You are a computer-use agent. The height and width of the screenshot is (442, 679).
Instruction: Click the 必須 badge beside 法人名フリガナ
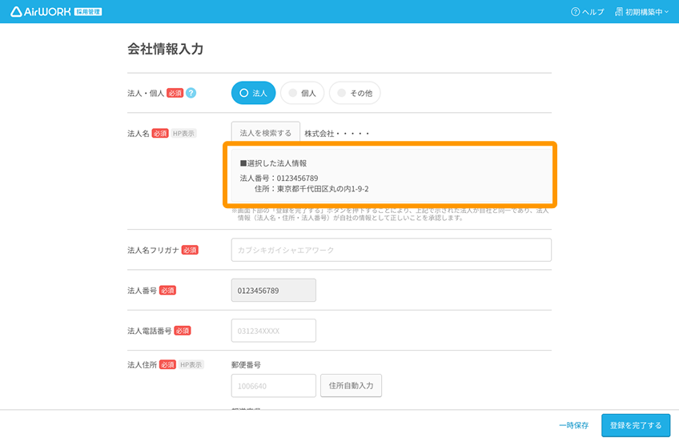pos(190,250)
